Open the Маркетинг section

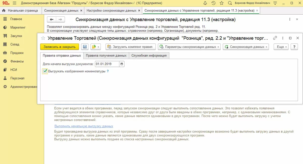(x=18, y=28)
